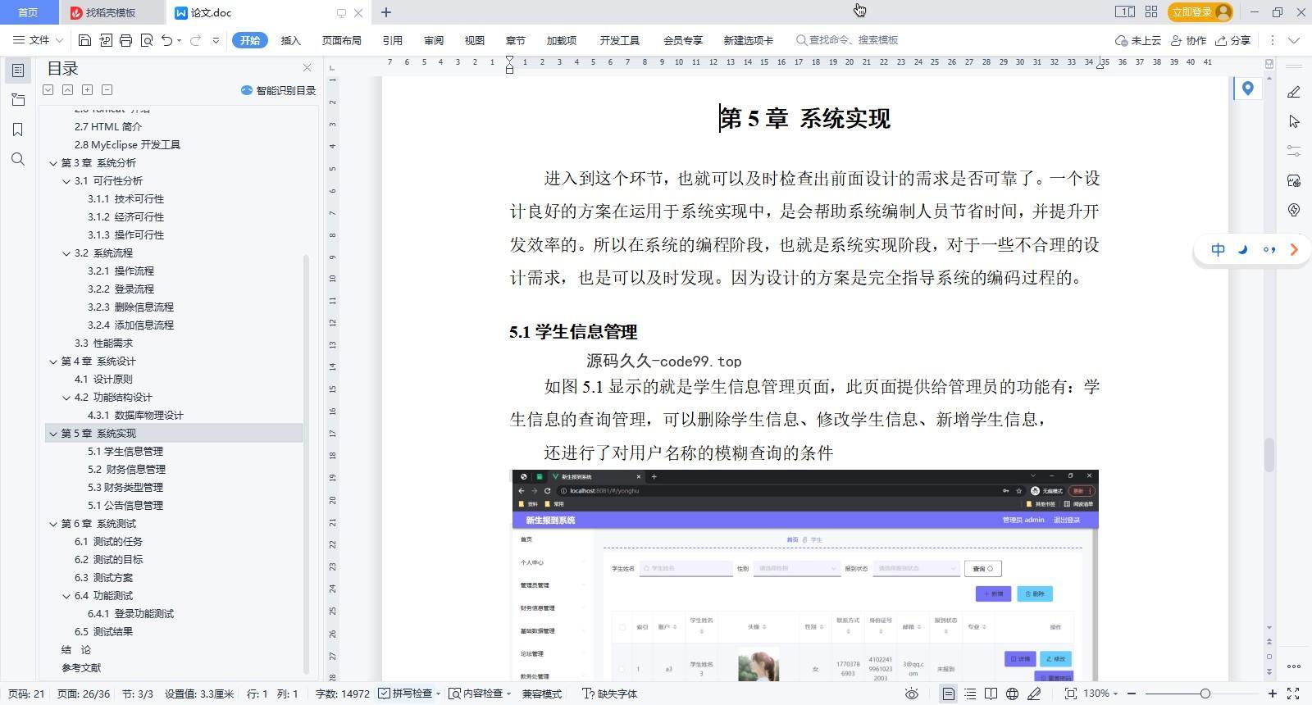Collapse 第3章 系统分析 tree node
The image size is (1312, 705).
(x=53, y=163)
